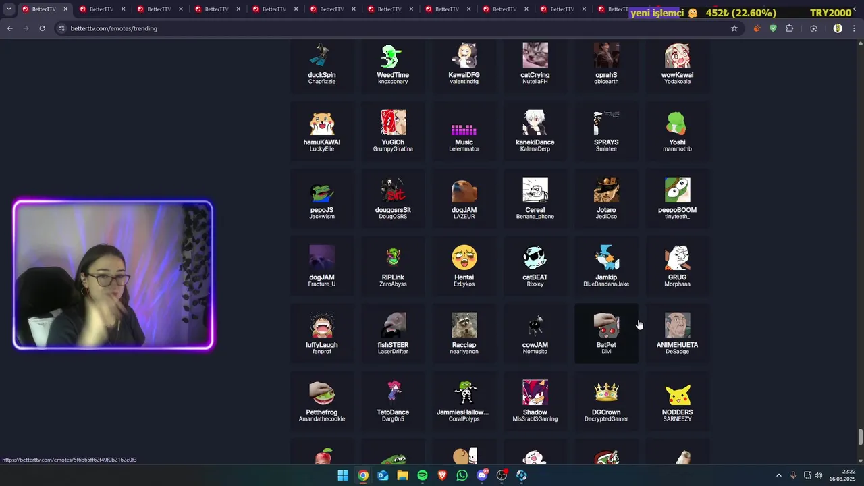Open the Jotaro emote by JediOso

606,199
